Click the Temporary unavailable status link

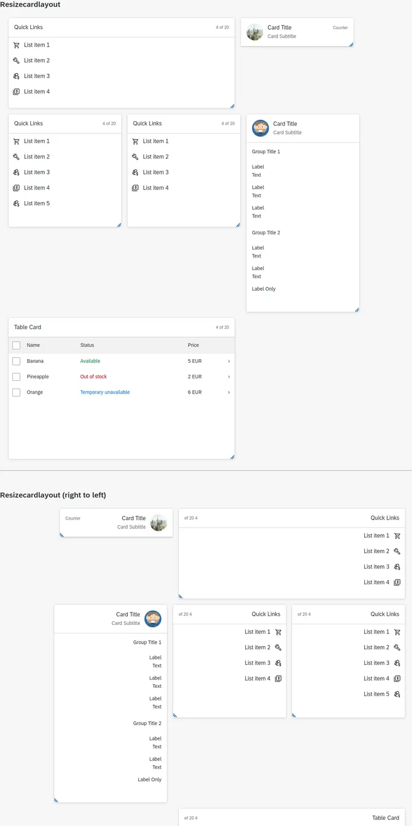click(x=105, y=392)
